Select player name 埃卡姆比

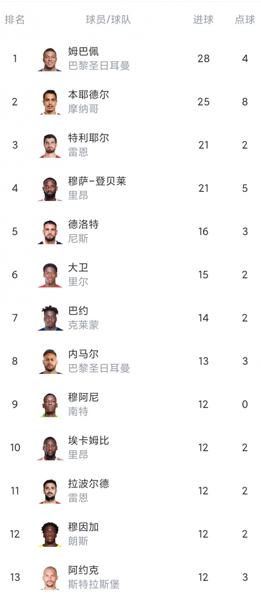click(x=88, y=440)
